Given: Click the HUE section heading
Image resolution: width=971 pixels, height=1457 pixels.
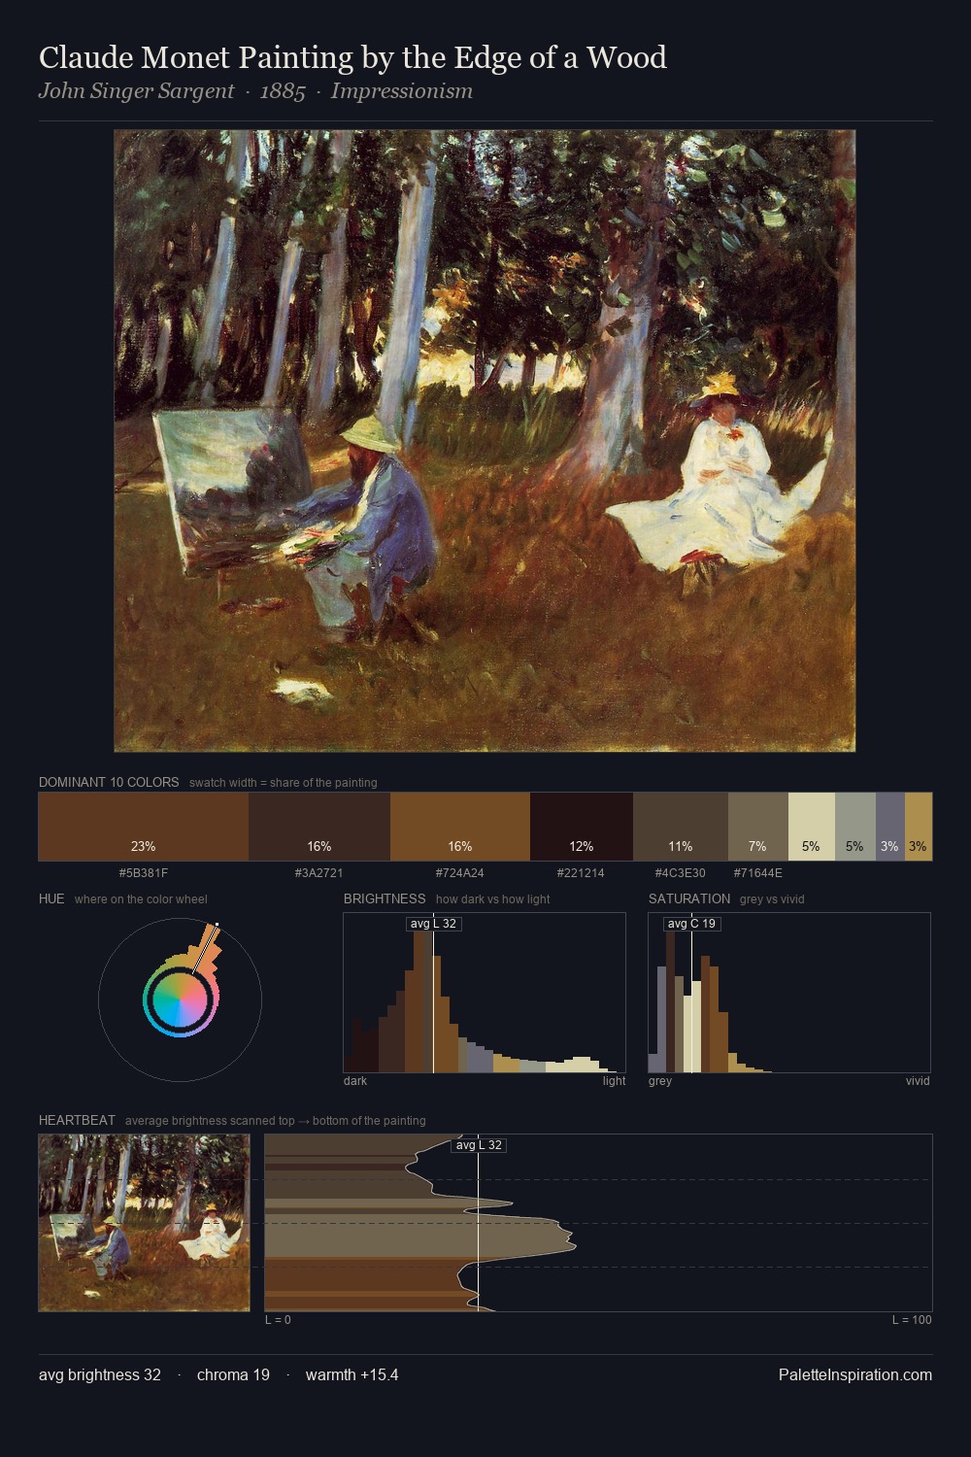Looking at the screenshot, I should click(x=51, y=898).
